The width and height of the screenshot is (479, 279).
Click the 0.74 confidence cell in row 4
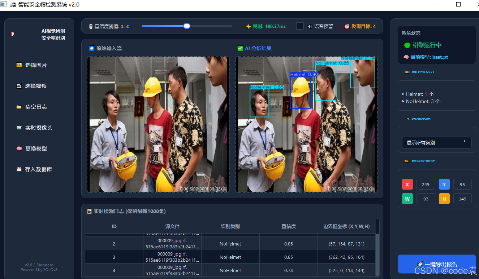click(x=289, y=270)
